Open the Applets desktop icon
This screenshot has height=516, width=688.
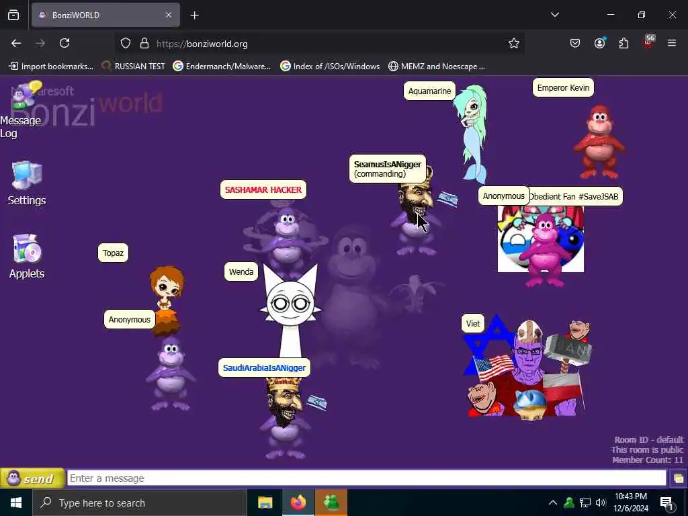click(x=27, y=256)
